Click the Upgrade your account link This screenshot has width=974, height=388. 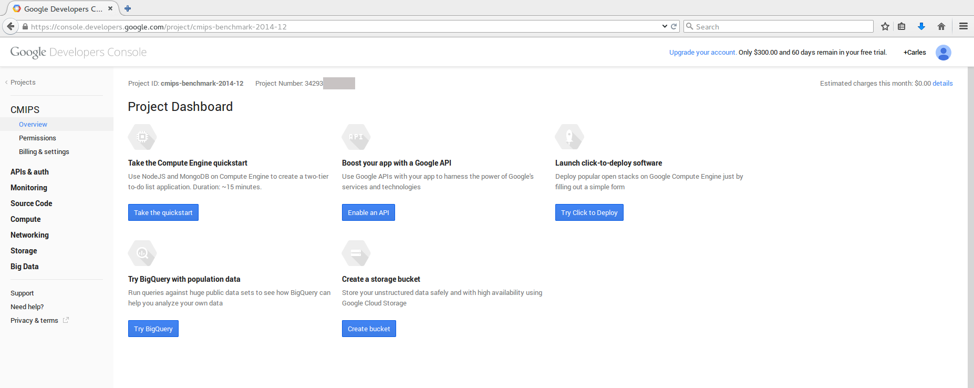703,53
